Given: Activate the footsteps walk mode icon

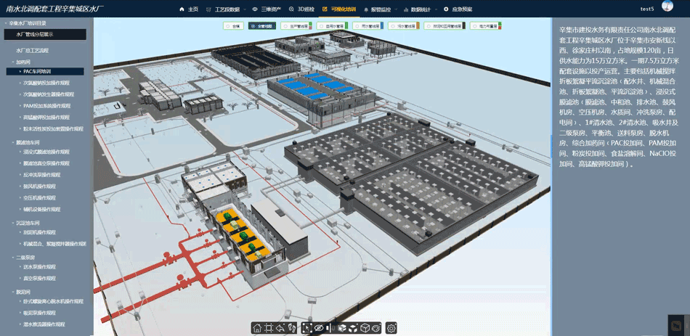Looking at the screenshot, I should click(x=291, y=328).
